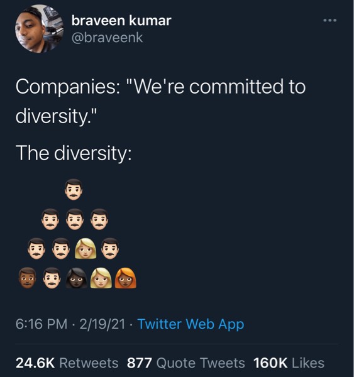354x377 pixels.
Task: View the 24.6K Retweets list
Action: tap(67, 363)
